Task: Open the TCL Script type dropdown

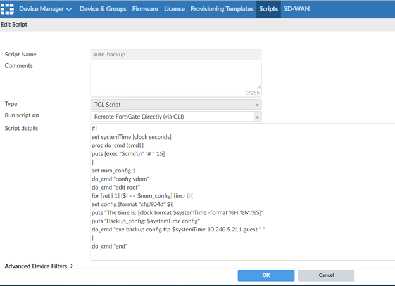Action: [x=176, y=104]
